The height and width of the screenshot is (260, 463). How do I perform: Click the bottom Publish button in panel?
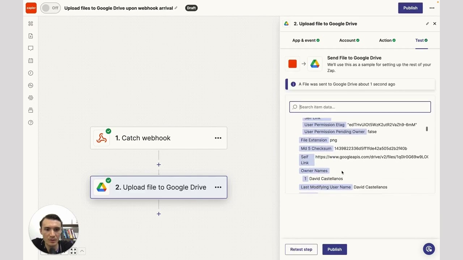click(335, 249)
